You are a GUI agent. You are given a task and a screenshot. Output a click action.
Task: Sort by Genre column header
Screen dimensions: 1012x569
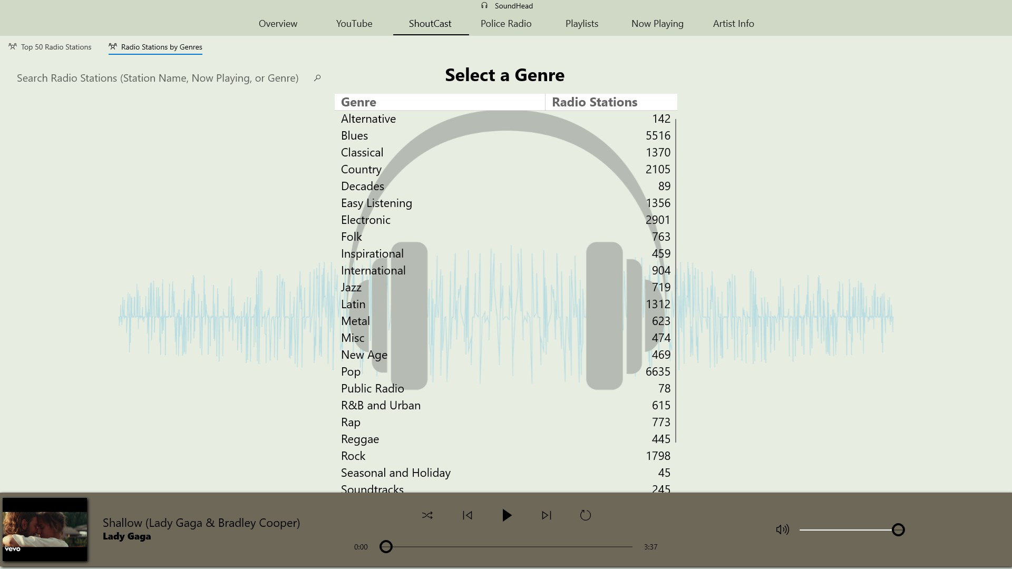pos(439,102)
